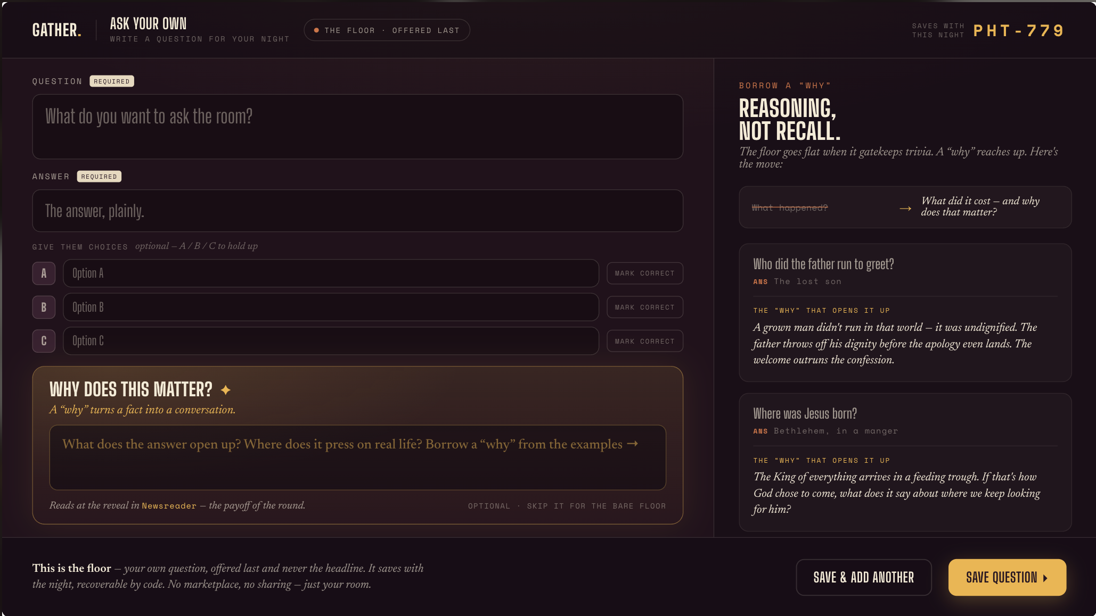The height and width of the screenshot is (616, 1096).
Task: Click 'Saves with this night' label
Action: point(938,30)
